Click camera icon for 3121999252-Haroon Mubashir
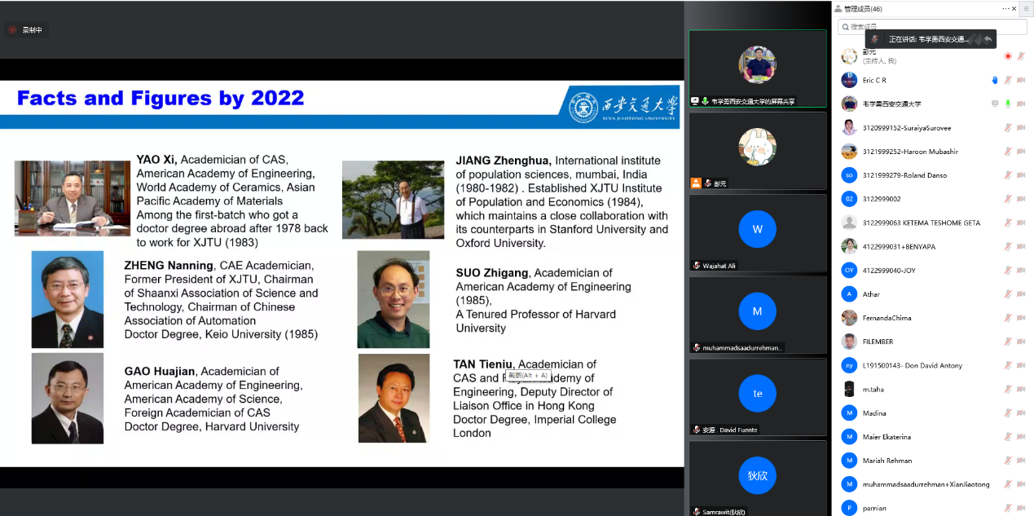Viewport: 1034px width, 516px height. click(x=1021, y=151)
